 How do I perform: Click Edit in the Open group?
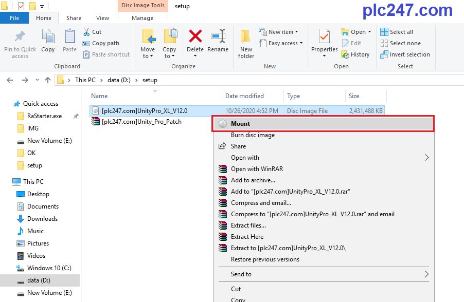coord(351,43)
